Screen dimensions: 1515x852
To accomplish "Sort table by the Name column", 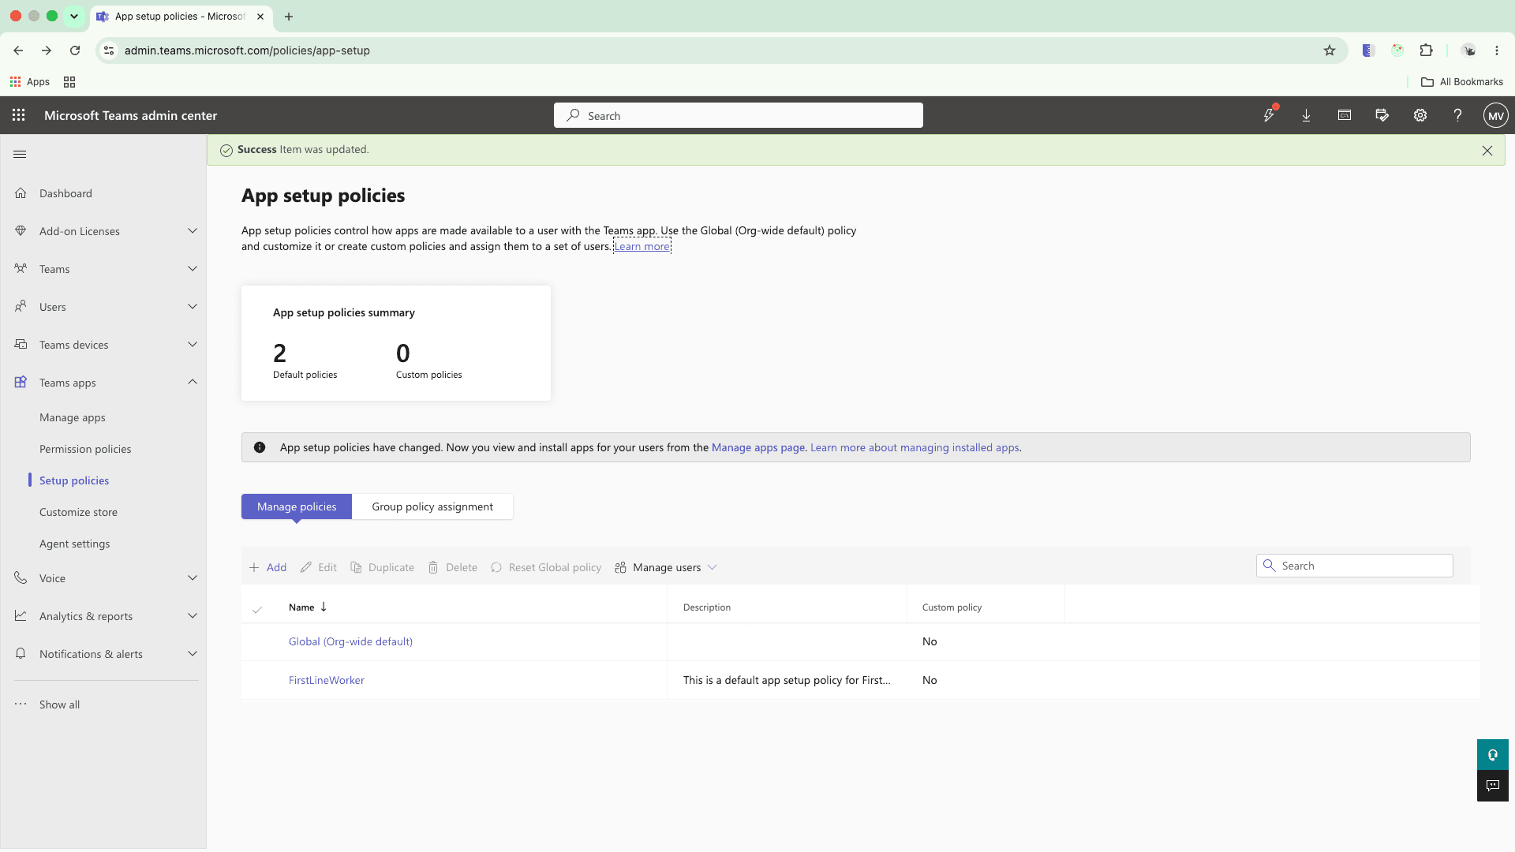I will click(x=308, y=607).
